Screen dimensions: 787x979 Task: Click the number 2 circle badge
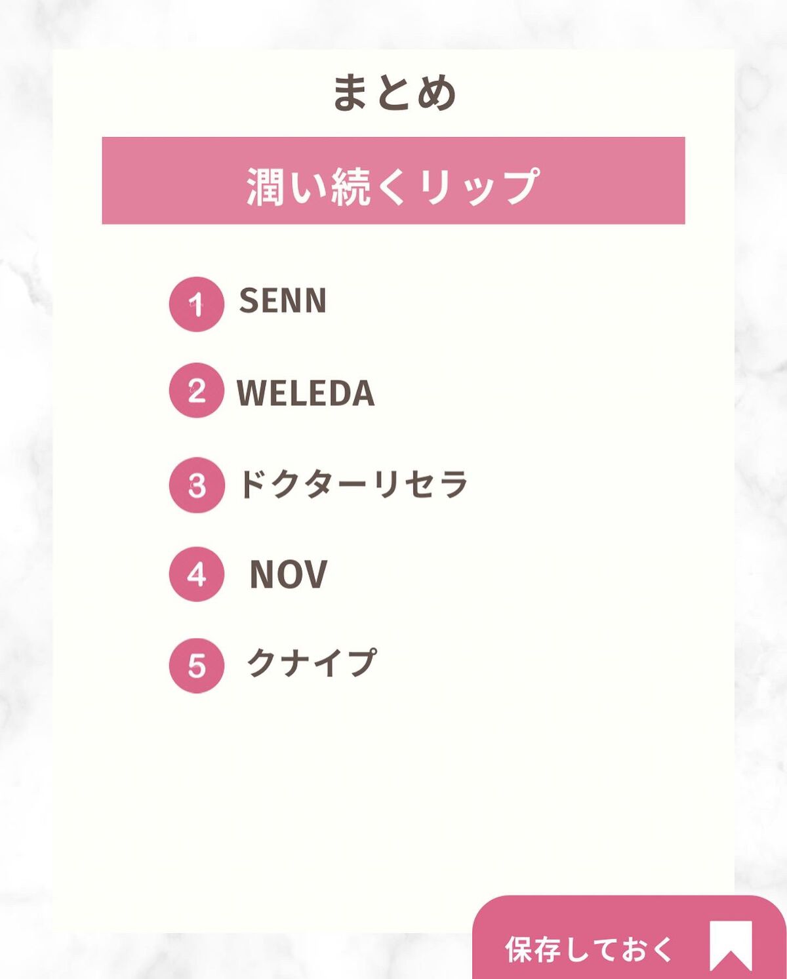click(197, 391)
